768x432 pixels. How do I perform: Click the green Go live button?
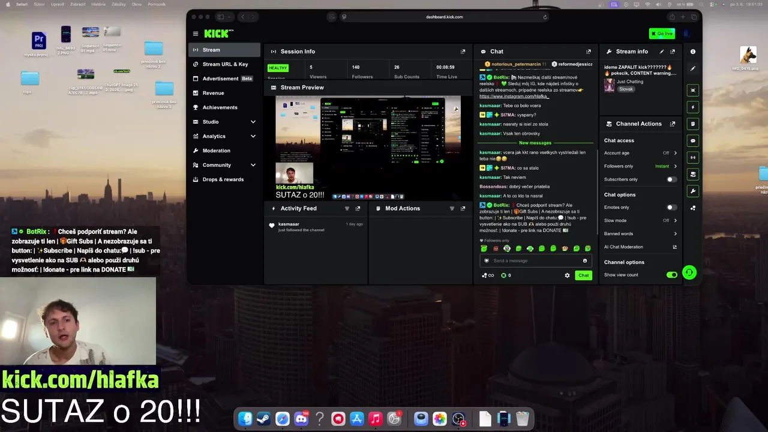pyautogui.click(x=662, y=34)
